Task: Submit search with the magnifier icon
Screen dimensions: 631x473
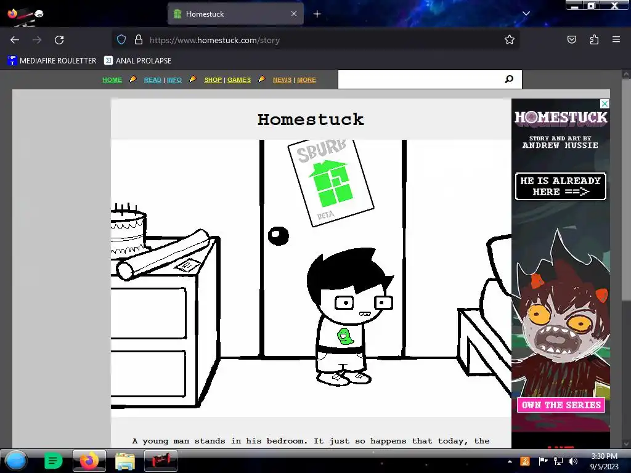Action: [509, 79]
